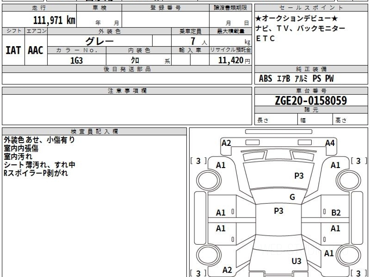Image resolution: width=370 pixels, height=277 pixels.
Task: Select the note 室内汚れ
Action: tap(18, 157)
